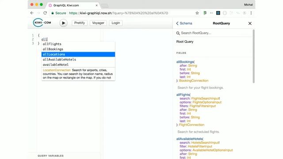Click 'Search for your flight bookings.' text
The height and width of the screenshot is (159, 283).
tap(200, 87)
